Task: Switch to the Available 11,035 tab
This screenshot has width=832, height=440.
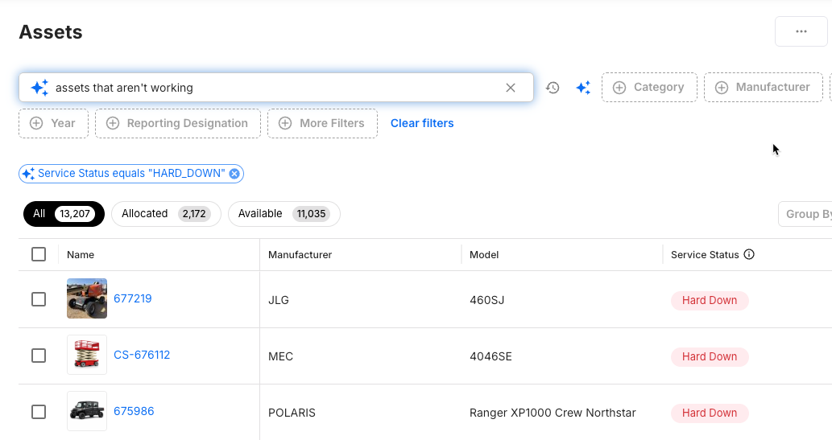Action: (284, 214)
